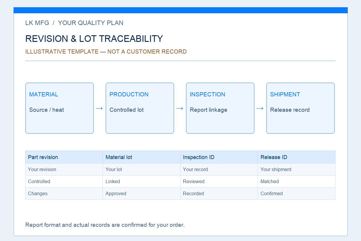Click the ILLUSTRATIVE TEMPLATE notice line
The height and width of the screenshot is (241, 361).
point(106,52)
